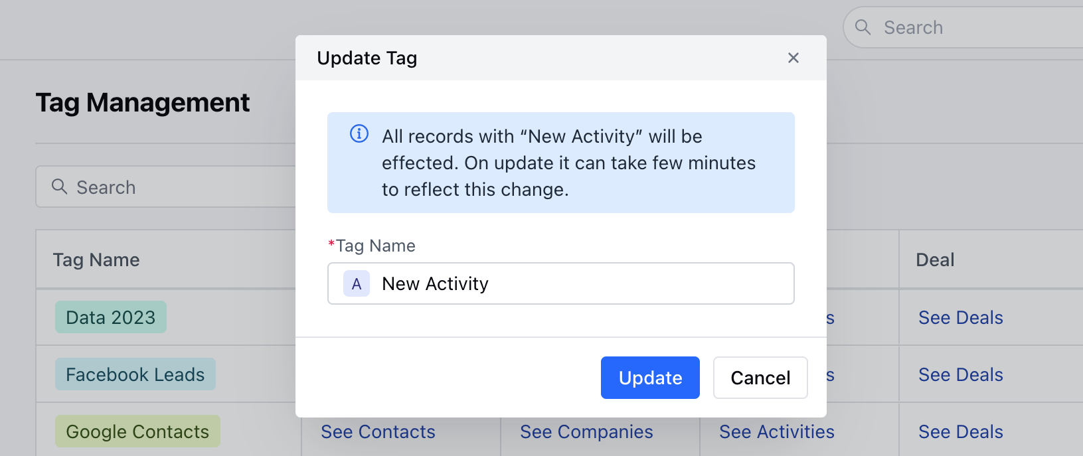The image size is (1083, 456).
Task: Cancel the tag update
Action: tap(760, 378)
